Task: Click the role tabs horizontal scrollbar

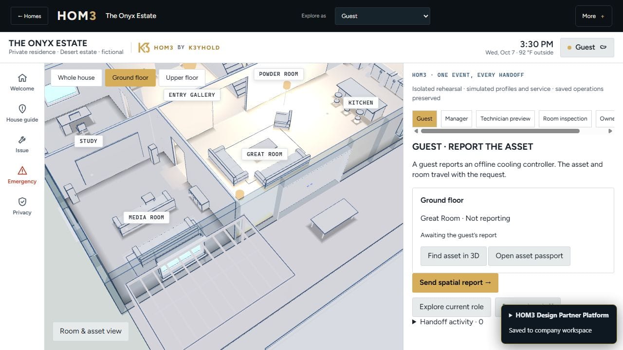Action: click(x=500, y=131)
